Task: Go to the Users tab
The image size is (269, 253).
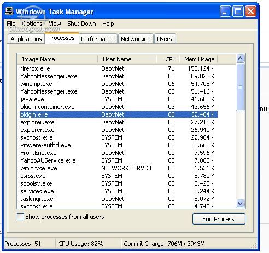Action: tap(165, 39)
